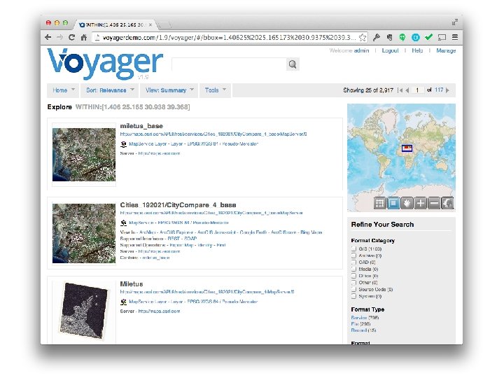Open Cities_192021/CityCompare_4_base result title

click(x=178, y=205)
